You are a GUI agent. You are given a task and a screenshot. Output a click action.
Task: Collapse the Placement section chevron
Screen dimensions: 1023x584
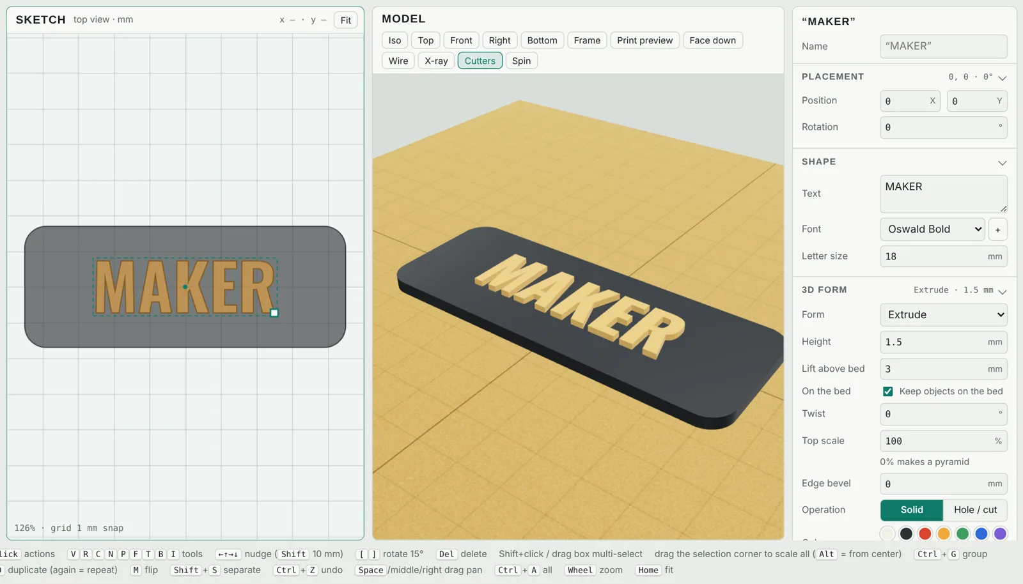[x=1002, y=78]
